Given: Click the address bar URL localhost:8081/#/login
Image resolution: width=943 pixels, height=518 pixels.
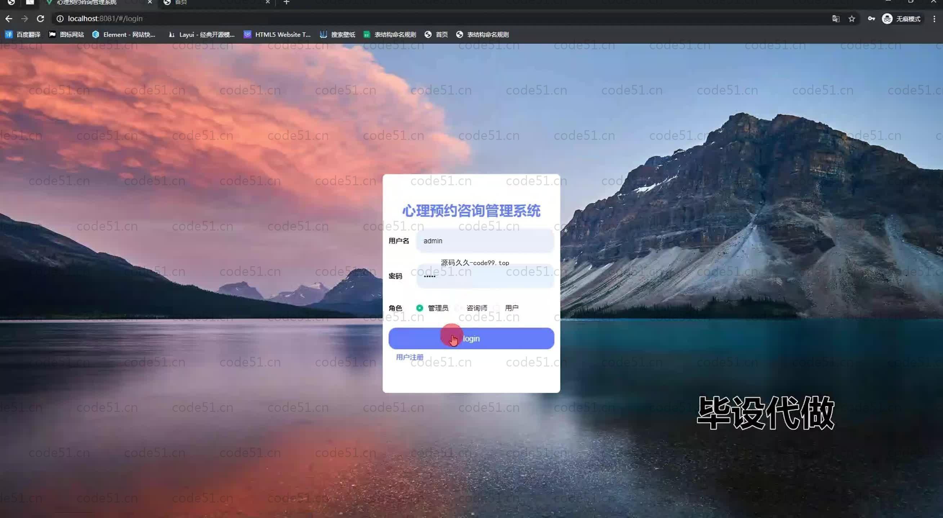Looking at the screenshot, I should tap(105, 19).
